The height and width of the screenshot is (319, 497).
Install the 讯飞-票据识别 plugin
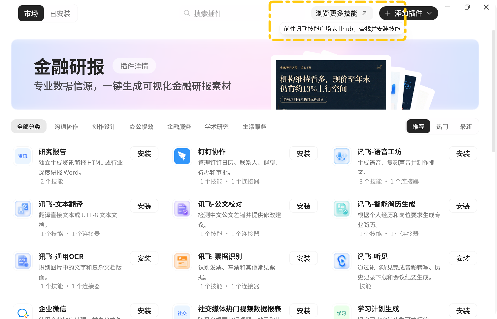tap(304, 258)
